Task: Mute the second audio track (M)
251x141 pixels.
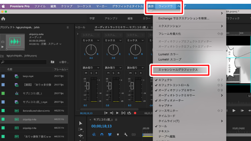Action: [x=108, y=73]
